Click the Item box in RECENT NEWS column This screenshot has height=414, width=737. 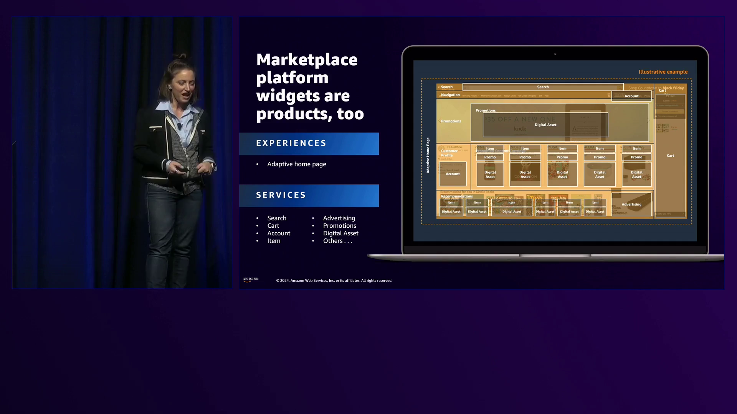coord(636,149)
